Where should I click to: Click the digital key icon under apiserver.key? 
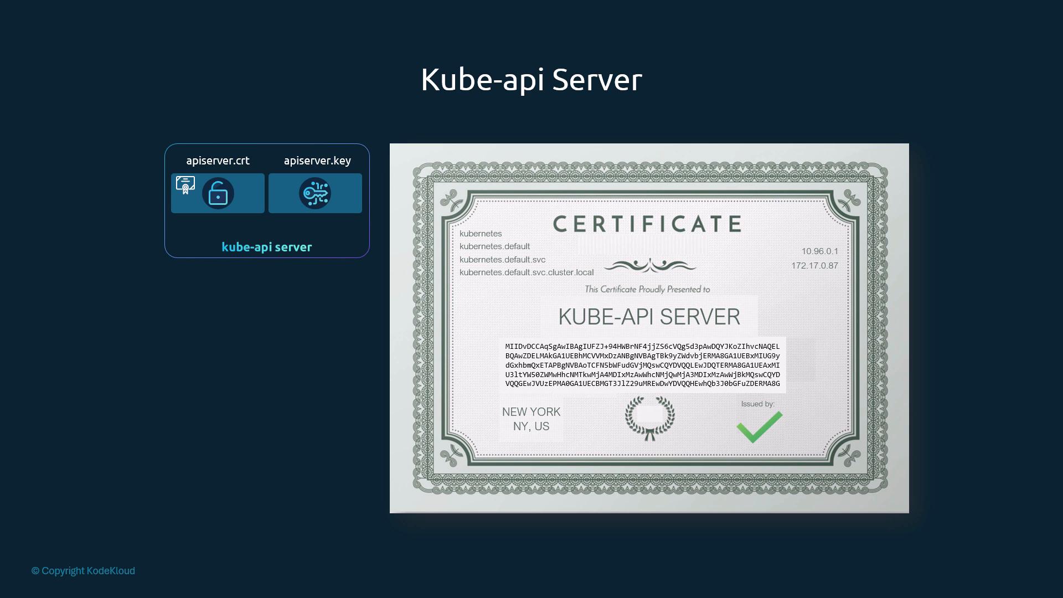(315, 193)
